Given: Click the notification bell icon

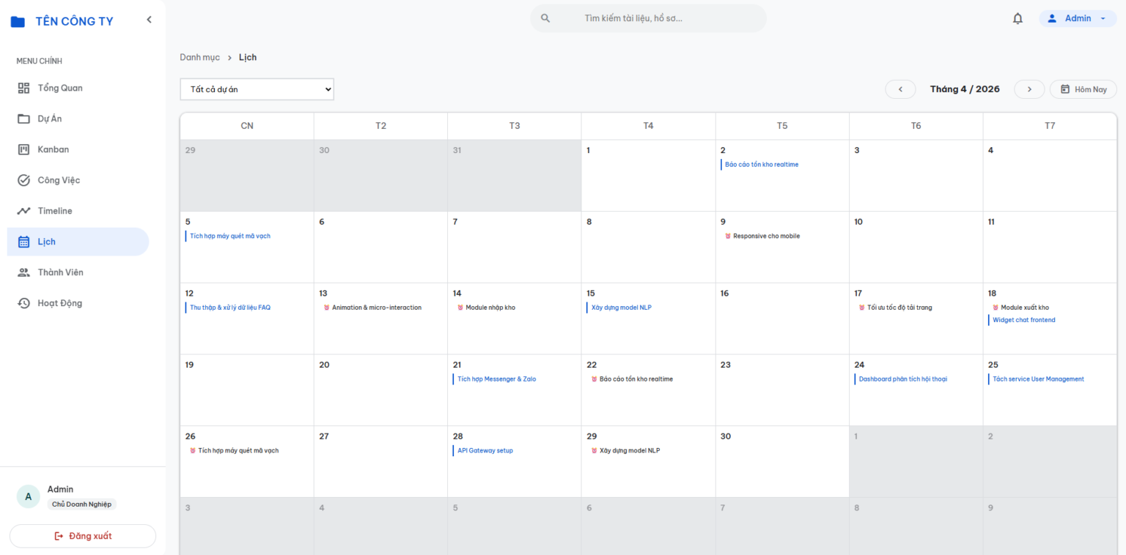Looking at the screenshot, I should tap(1018, 18).
